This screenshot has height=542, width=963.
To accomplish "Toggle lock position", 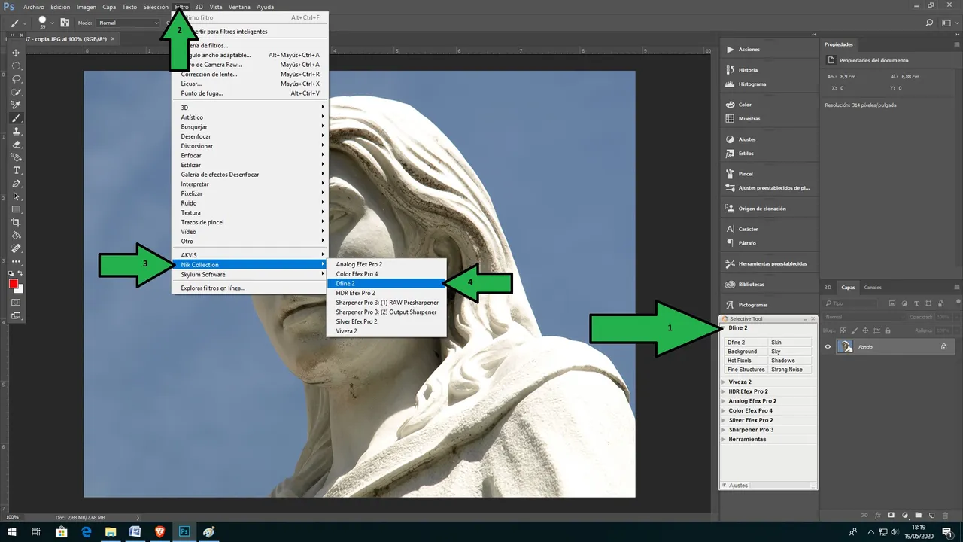I will (x=865, y=330).
